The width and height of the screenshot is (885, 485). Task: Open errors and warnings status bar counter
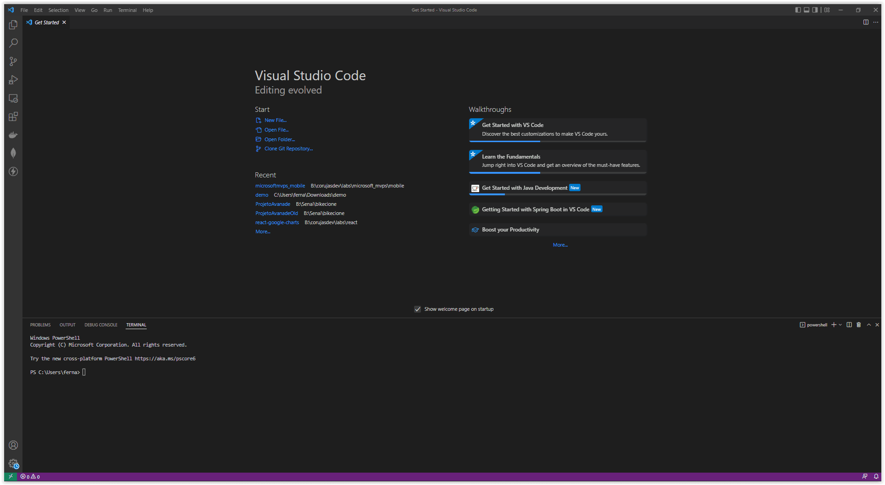click(x=30, y=476)
